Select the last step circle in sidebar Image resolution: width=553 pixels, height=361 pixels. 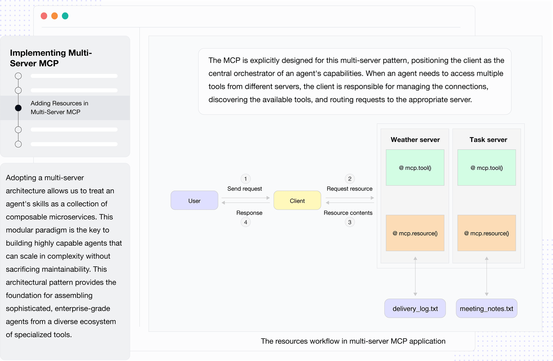coord(18,144)
